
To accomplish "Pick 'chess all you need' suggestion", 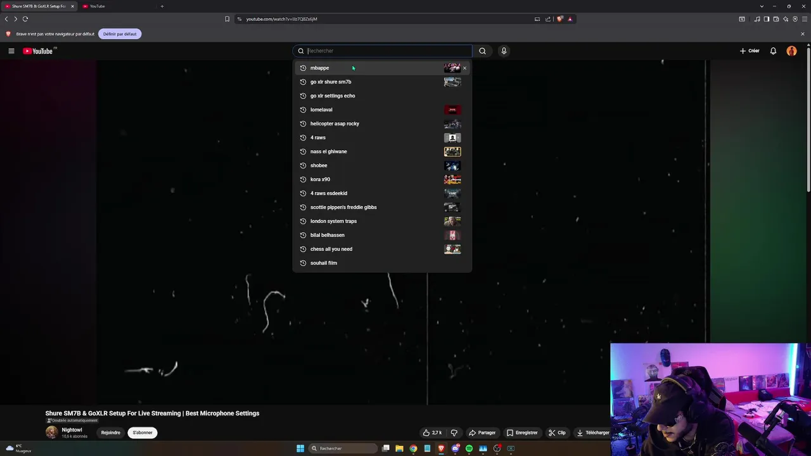I will click(382, 249).
